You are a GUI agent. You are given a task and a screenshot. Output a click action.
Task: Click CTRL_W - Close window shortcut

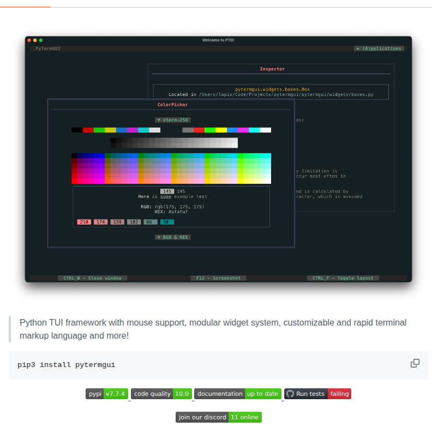(92, 278)
